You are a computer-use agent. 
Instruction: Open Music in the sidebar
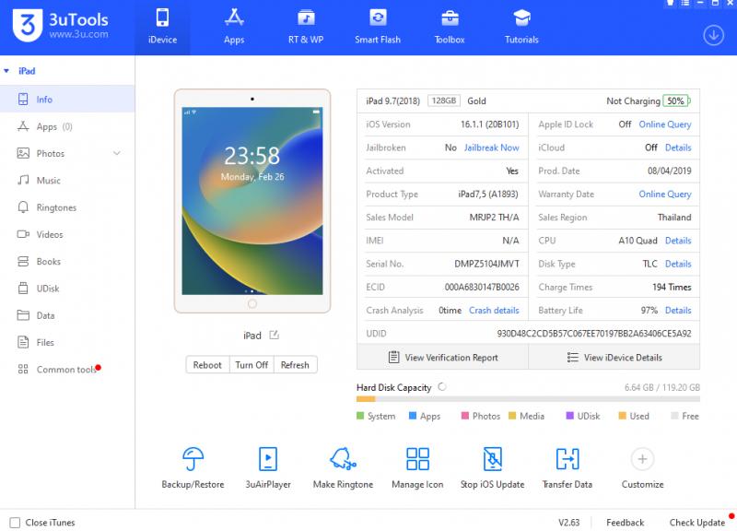[67, 181]
